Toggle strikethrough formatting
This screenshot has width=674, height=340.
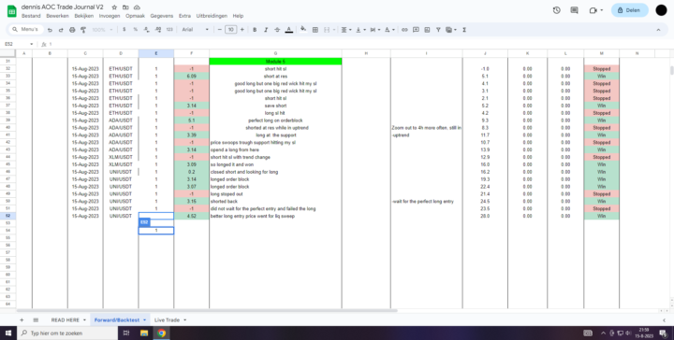277,30
